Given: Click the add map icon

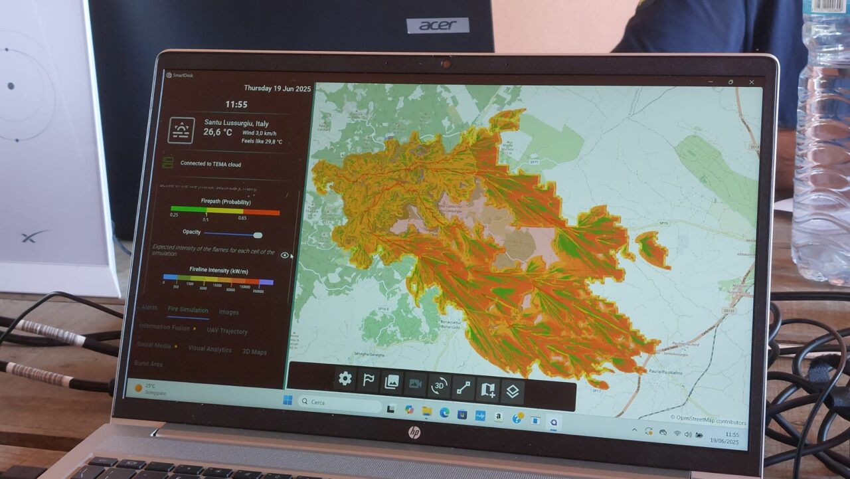Looking at the screenshot, I should [x=487, y=389].
